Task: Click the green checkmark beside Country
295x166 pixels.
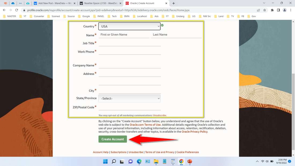Action: pyautogui.click(x=162, y=25)
